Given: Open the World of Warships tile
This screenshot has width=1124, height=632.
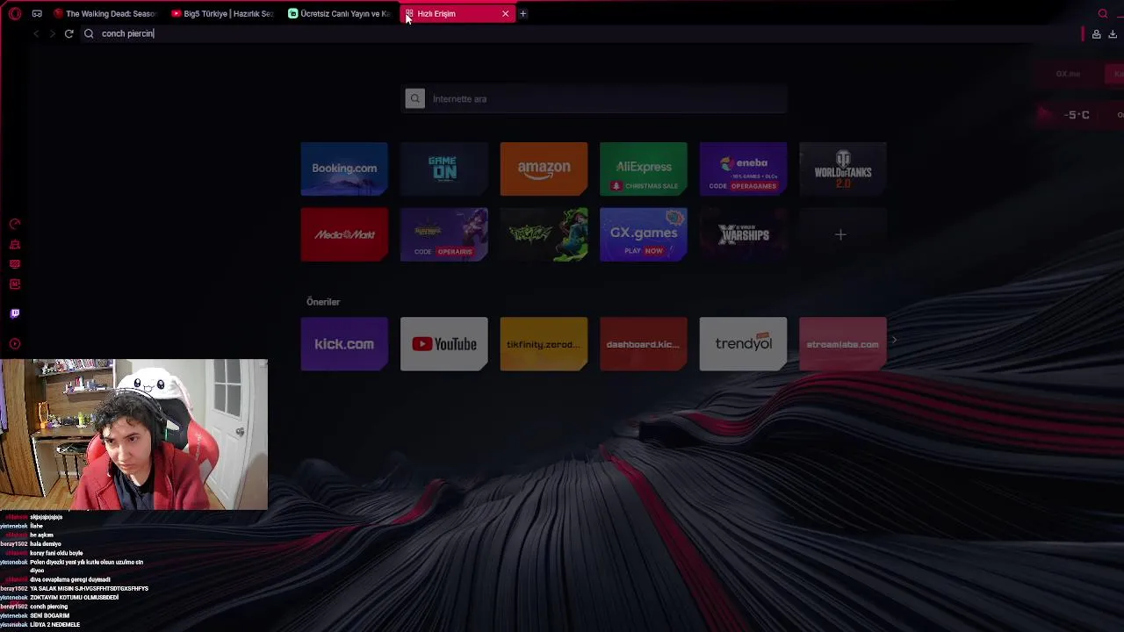Looking at the screenshot, I should tap(743, 234).
